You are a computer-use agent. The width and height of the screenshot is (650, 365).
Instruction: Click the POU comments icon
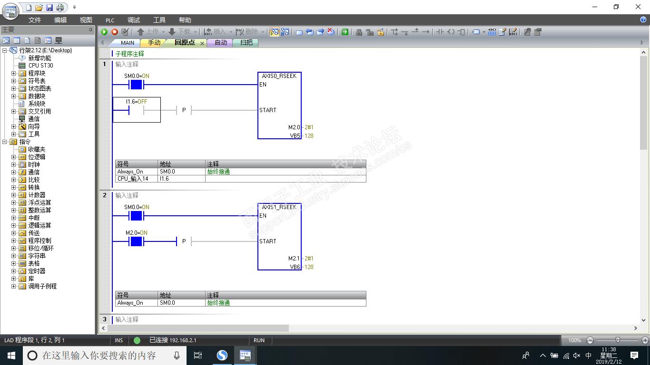[502, 32]
